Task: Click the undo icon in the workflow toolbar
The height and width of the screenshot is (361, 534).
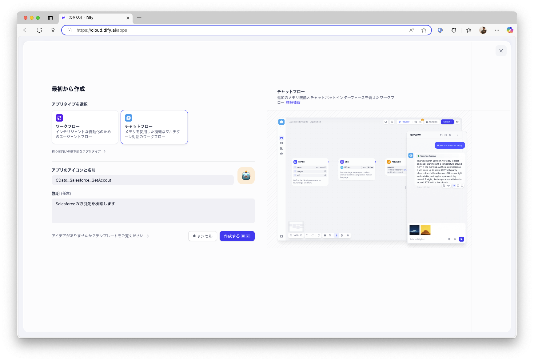Action: (x=307, y=235)
